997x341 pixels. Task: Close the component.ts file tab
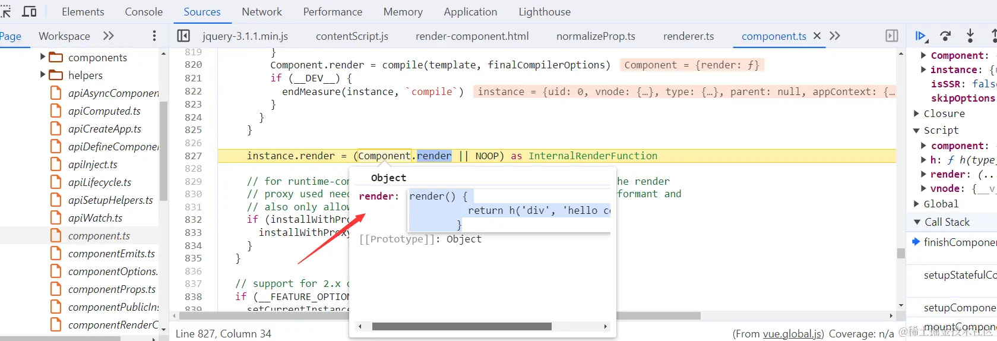(817, 36)
